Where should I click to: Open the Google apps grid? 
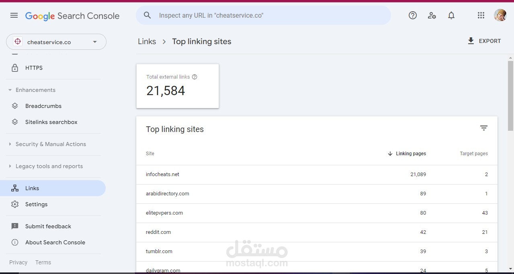pos(481,15)
